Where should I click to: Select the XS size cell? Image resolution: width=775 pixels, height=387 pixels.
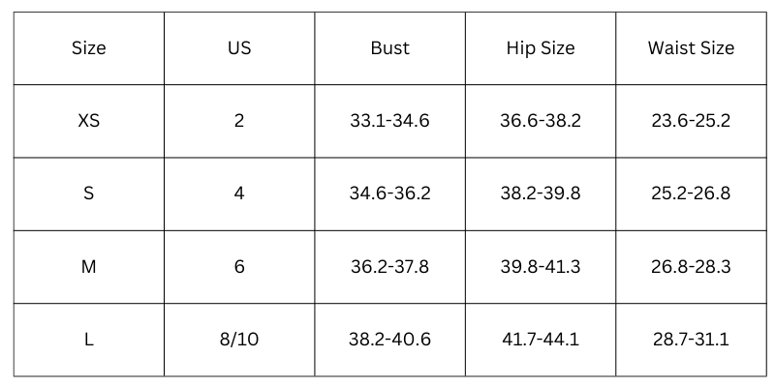88,121
